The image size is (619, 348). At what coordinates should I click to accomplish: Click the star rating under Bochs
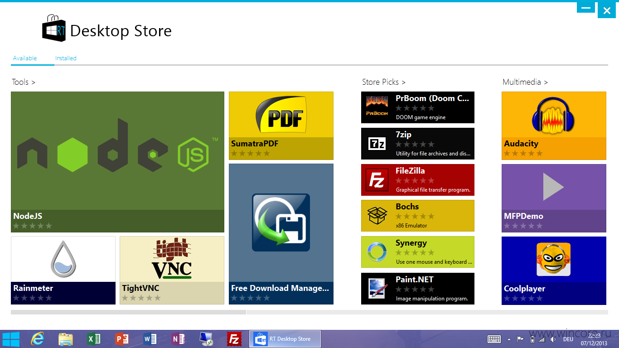(x=415, y=216)
